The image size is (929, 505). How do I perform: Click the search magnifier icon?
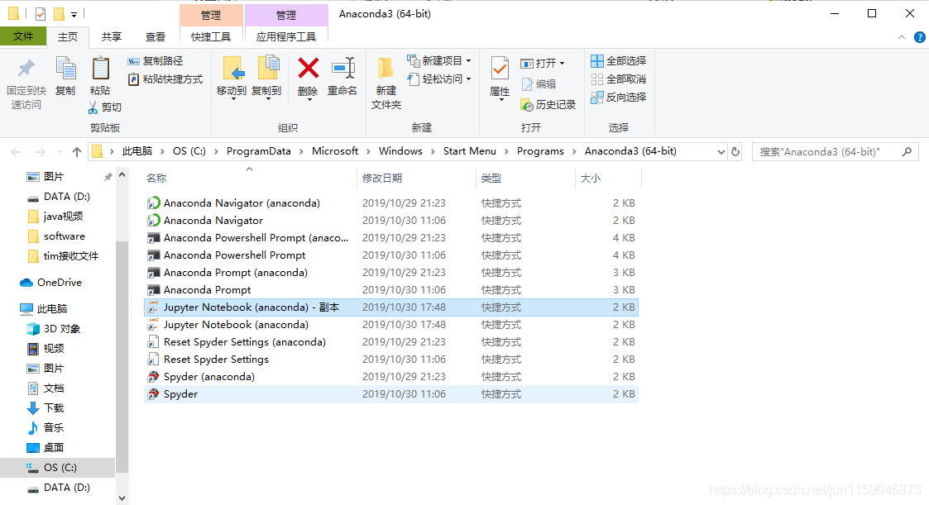(x=907, y=151)
